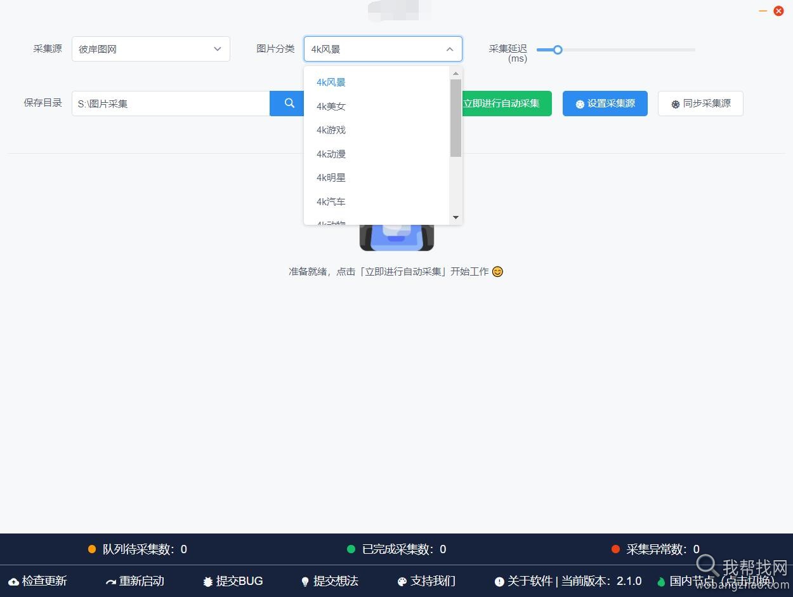Click the bug icon beside 提交BUG
Screen dimensions: 793x597
tap(207, 582)
